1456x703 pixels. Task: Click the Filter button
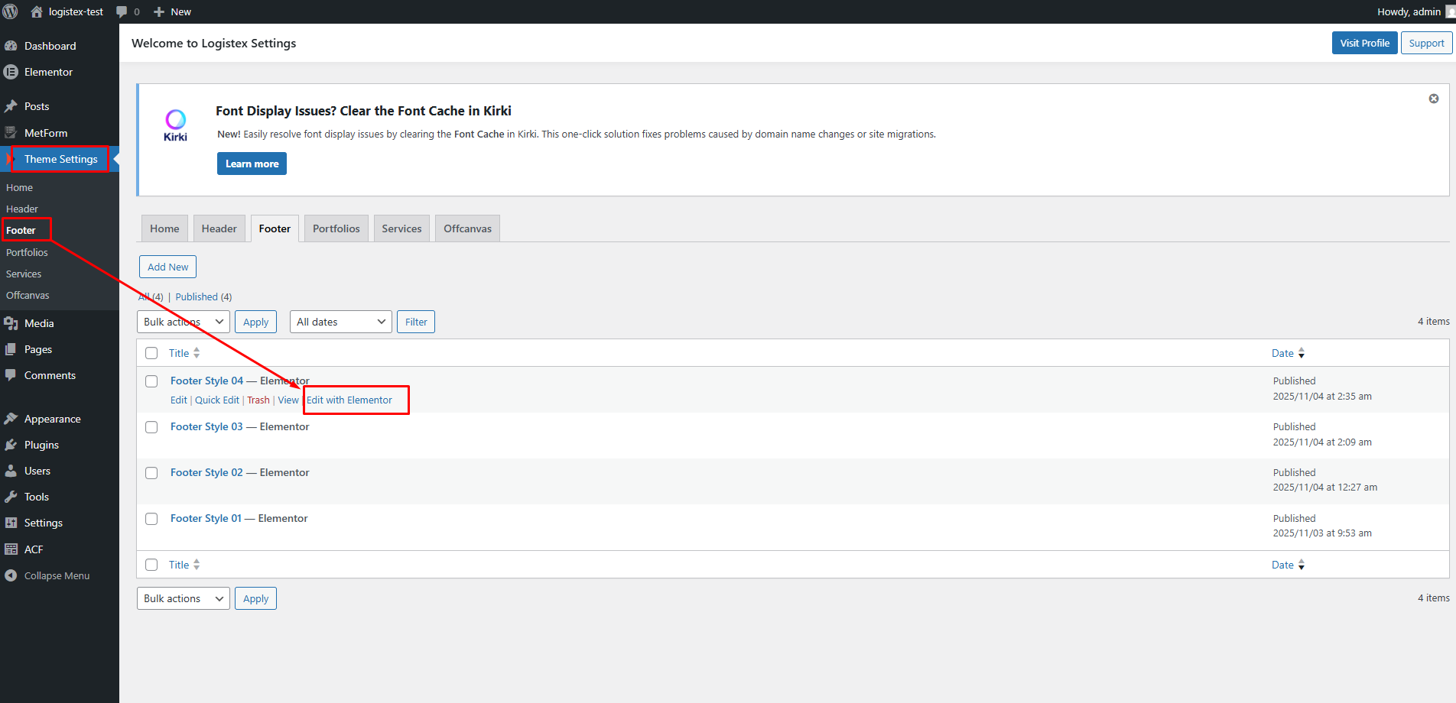(x=416, y=322)
